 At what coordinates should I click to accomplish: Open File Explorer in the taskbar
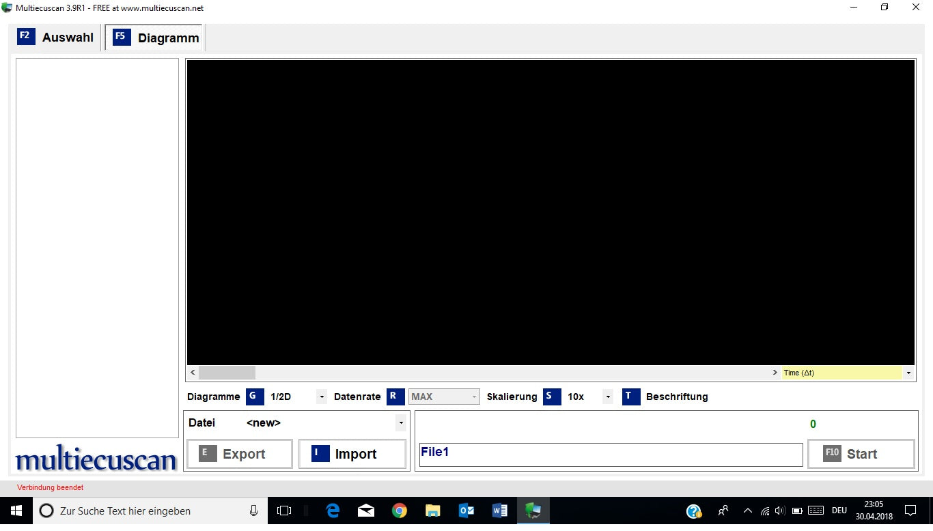[x=433, y=511]
